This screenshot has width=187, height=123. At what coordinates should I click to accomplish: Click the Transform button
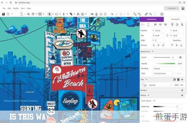coord(177,40)
